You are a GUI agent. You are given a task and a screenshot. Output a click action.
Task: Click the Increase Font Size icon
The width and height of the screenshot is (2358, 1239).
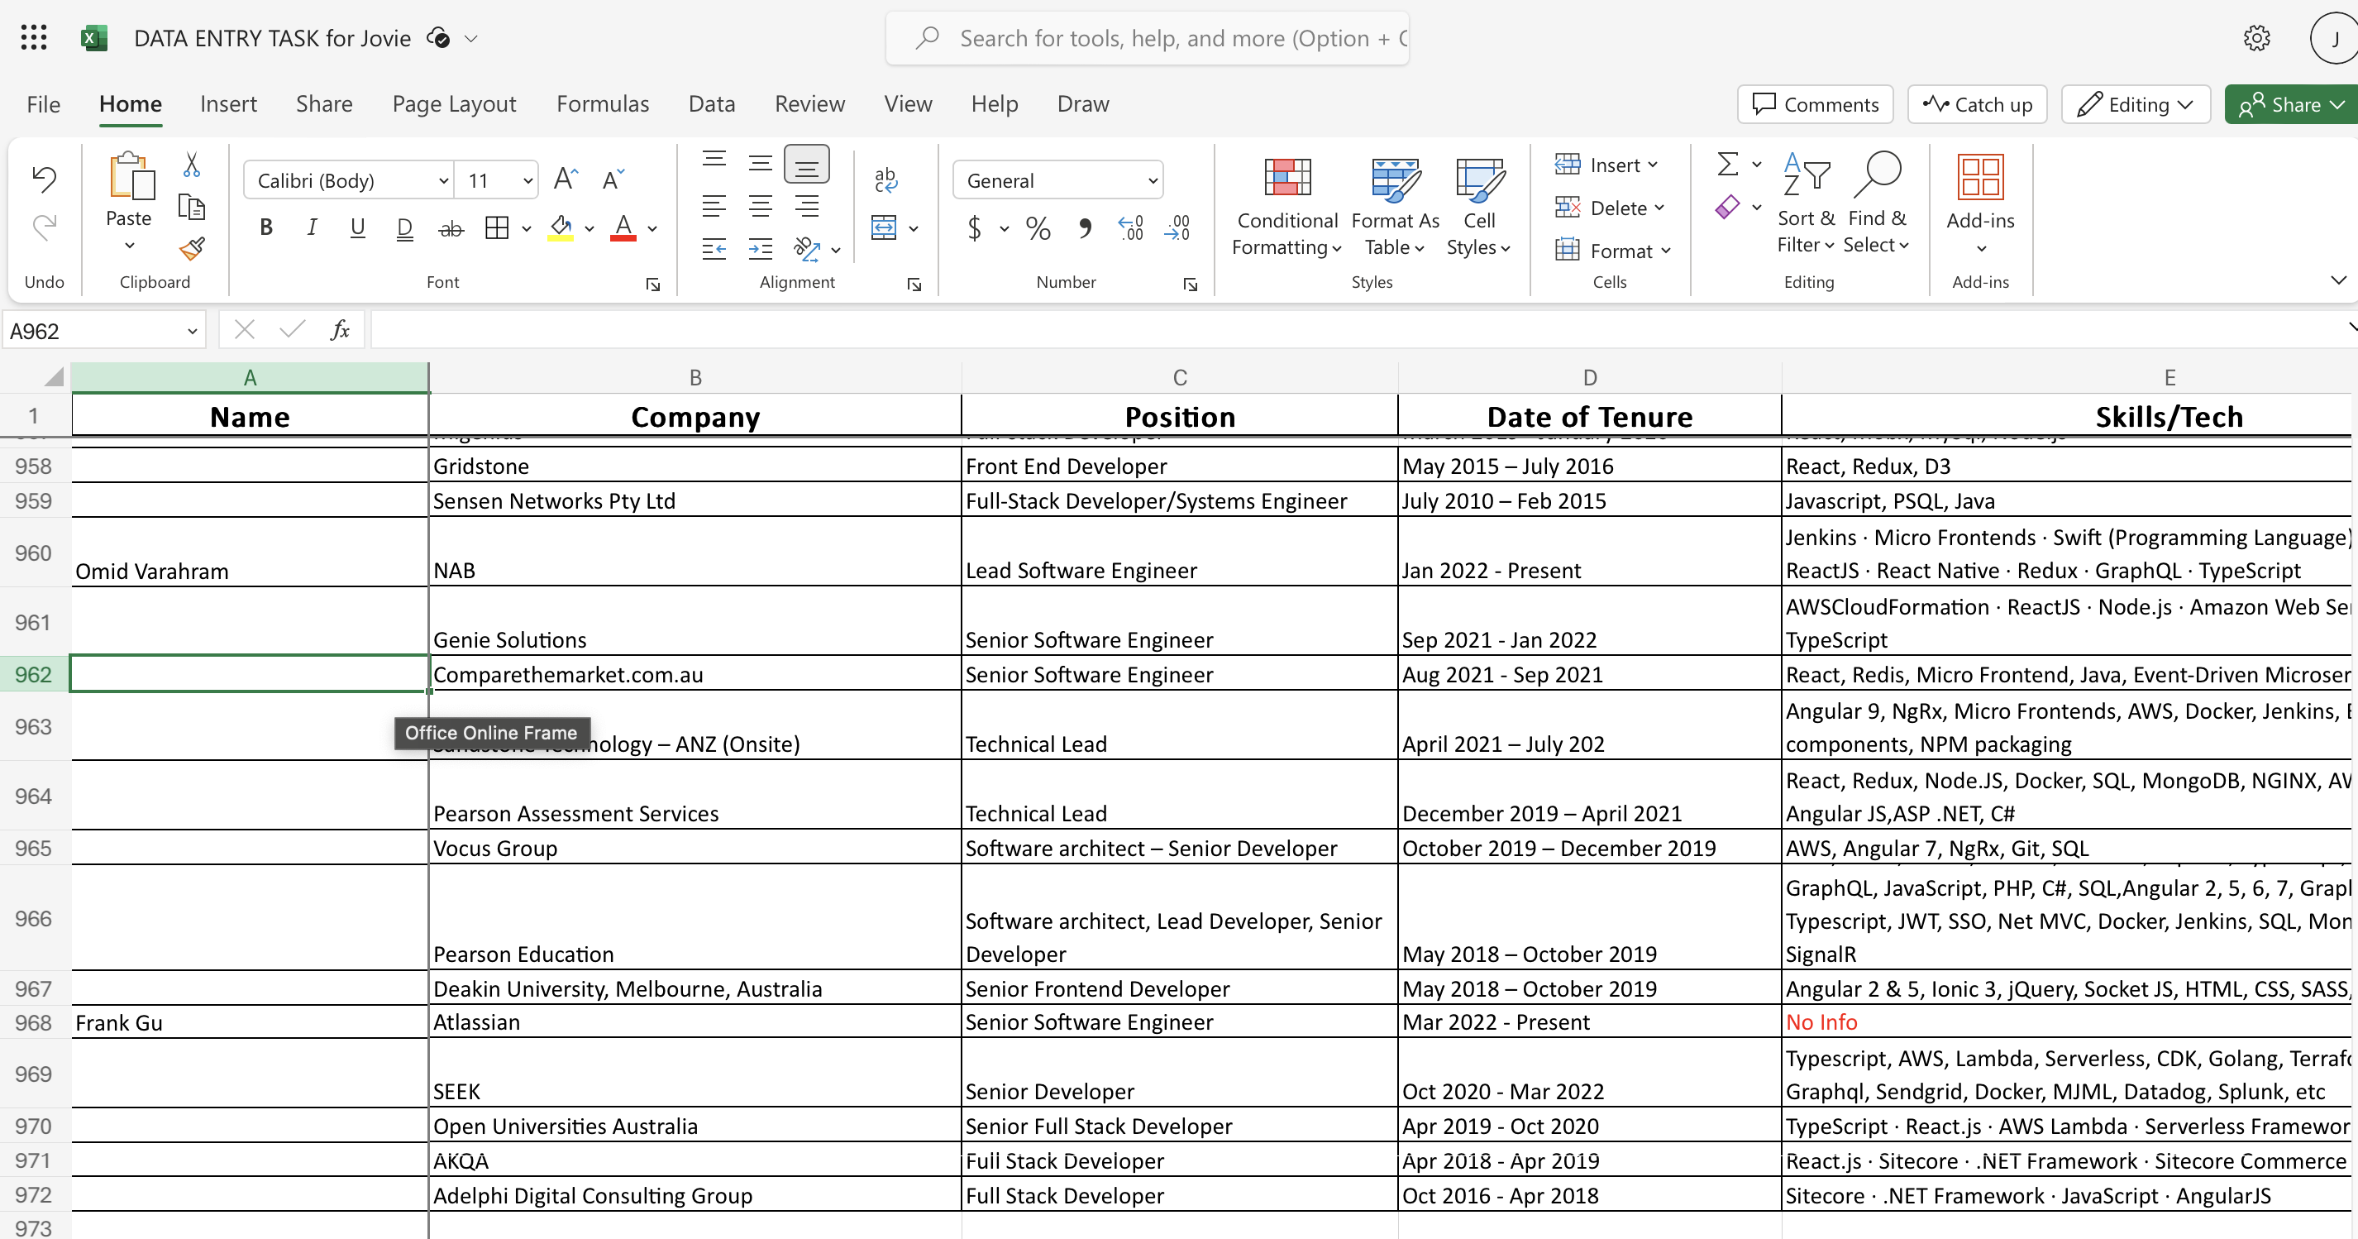(x=565, y=179)
